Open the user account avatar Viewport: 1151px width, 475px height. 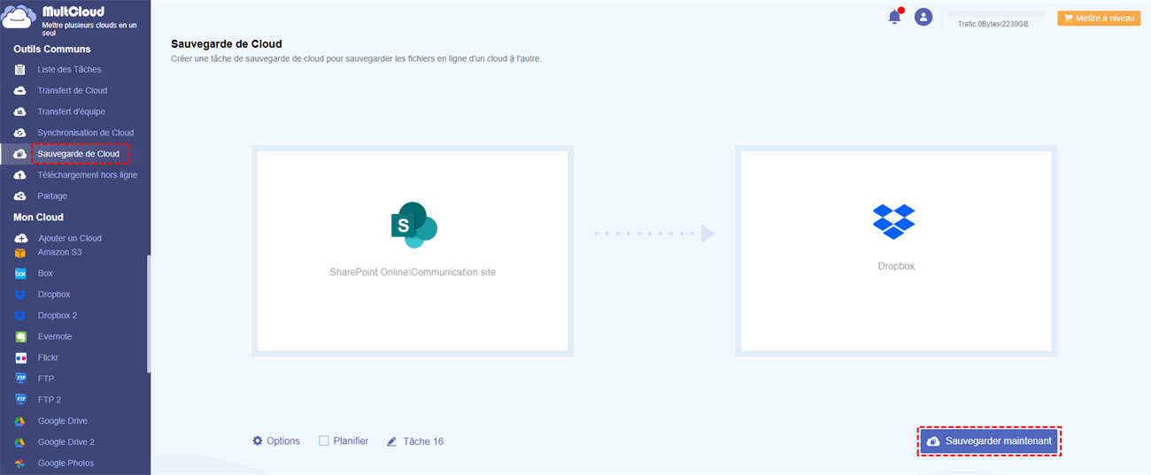[923, 17]
